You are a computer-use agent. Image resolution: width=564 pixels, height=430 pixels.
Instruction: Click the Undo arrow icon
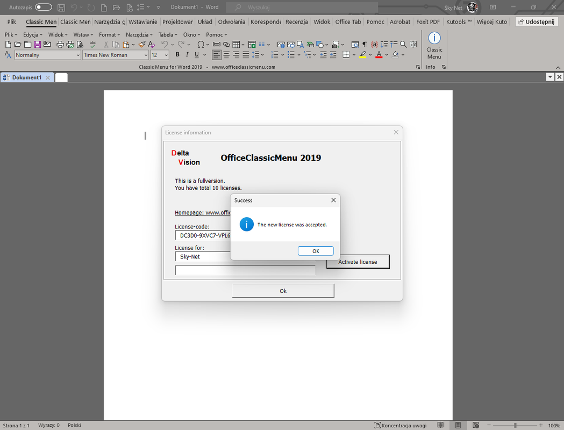165,44
